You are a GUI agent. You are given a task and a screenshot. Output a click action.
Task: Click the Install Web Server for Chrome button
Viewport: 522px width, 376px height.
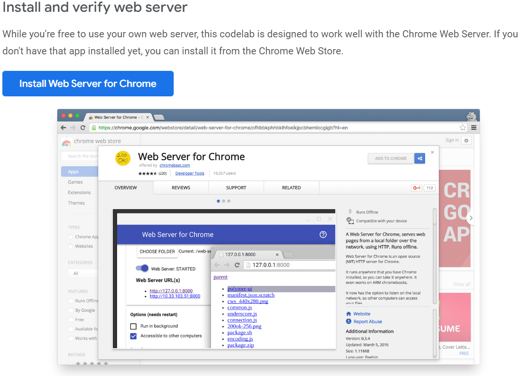coord(88,83)
